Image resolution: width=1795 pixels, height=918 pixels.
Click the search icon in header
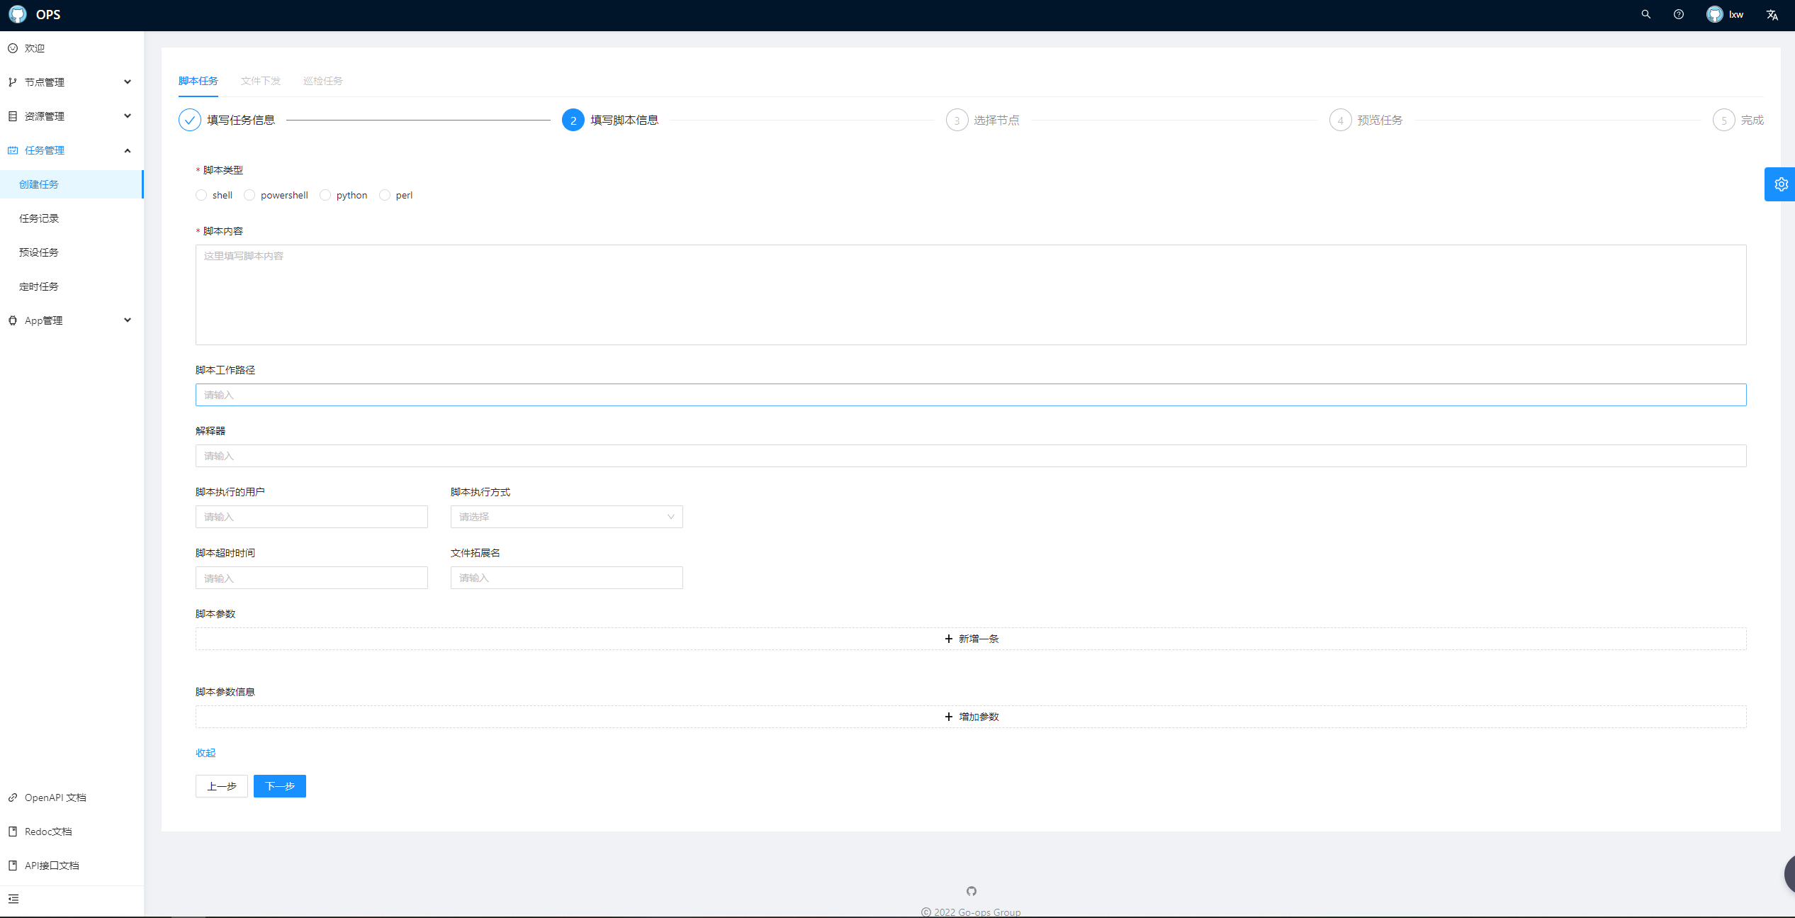click(1645, 14)
